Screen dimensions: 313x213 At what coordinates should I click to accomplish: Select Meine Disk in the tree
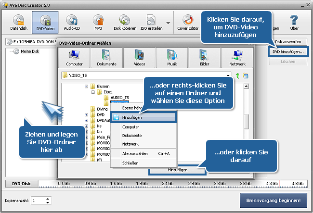point(30,51)
